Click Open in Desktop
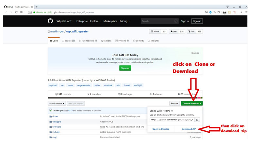The image size is (268, 145). click(x=161, y=129)
